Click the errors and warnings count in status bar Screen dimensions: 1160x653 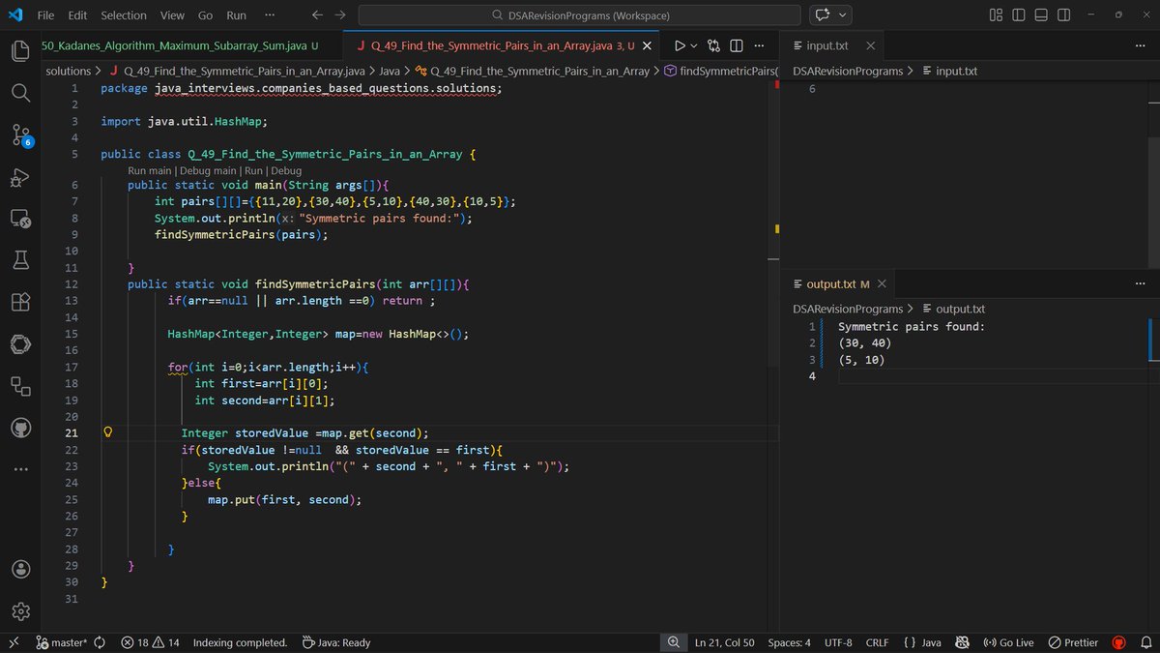(x=151, y=642)
